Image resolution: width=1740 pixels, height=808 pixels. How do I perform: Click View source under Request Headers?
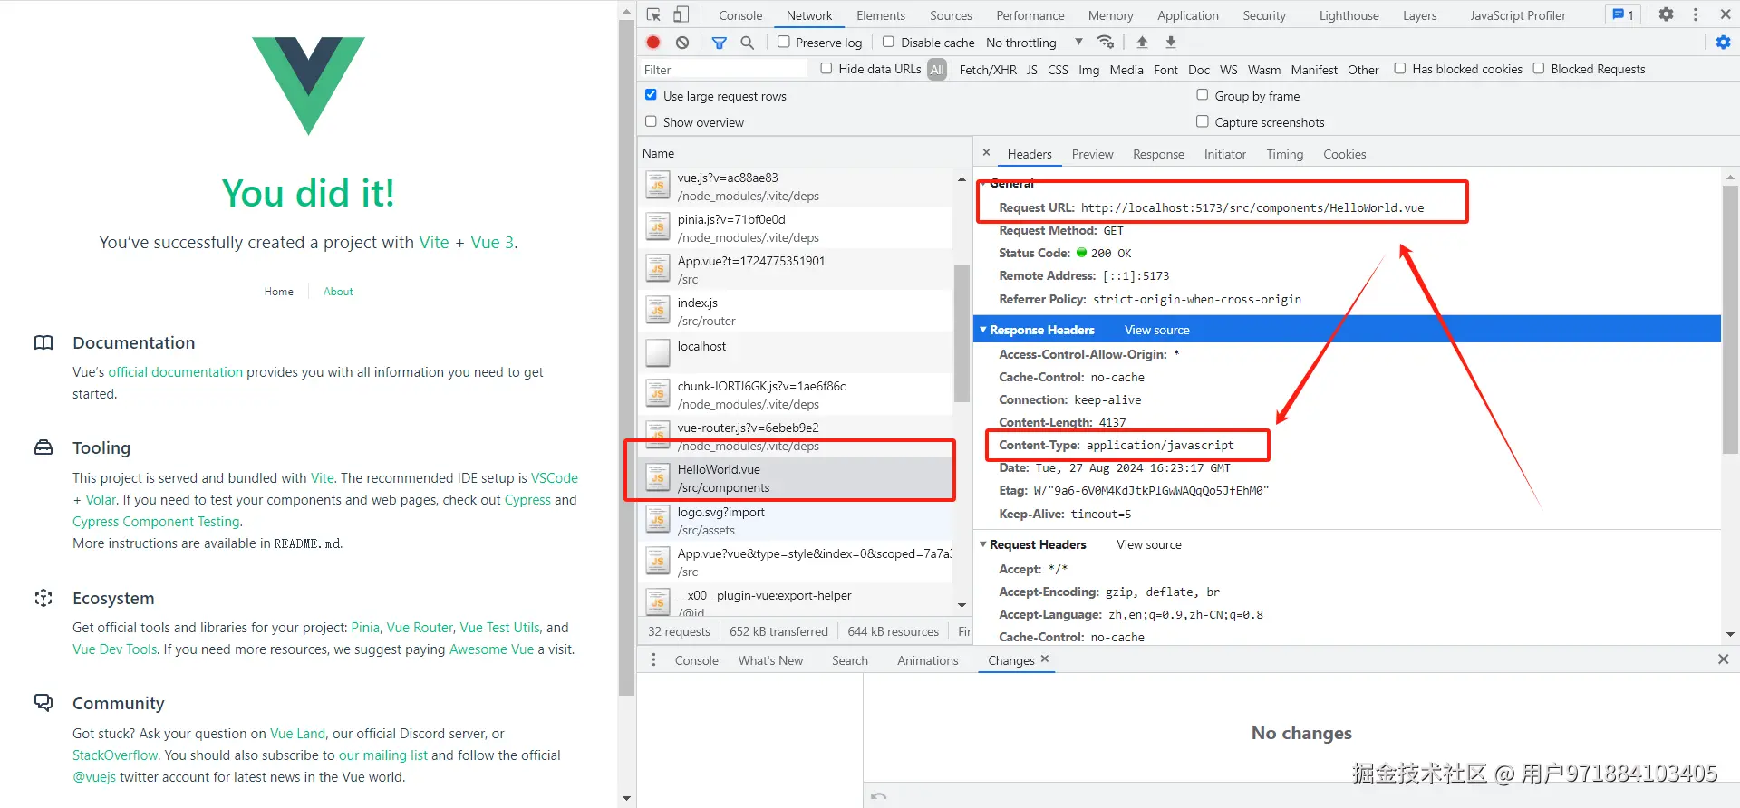click(1148, 544)
